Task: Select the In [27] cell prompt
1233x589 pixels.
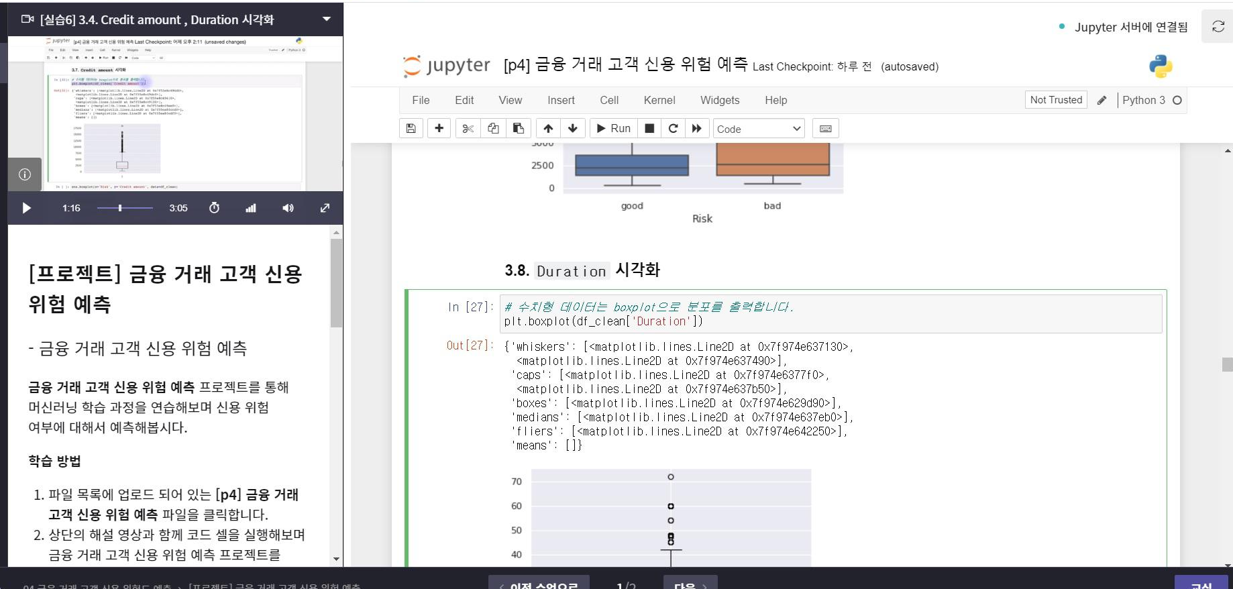Action: 470,307
